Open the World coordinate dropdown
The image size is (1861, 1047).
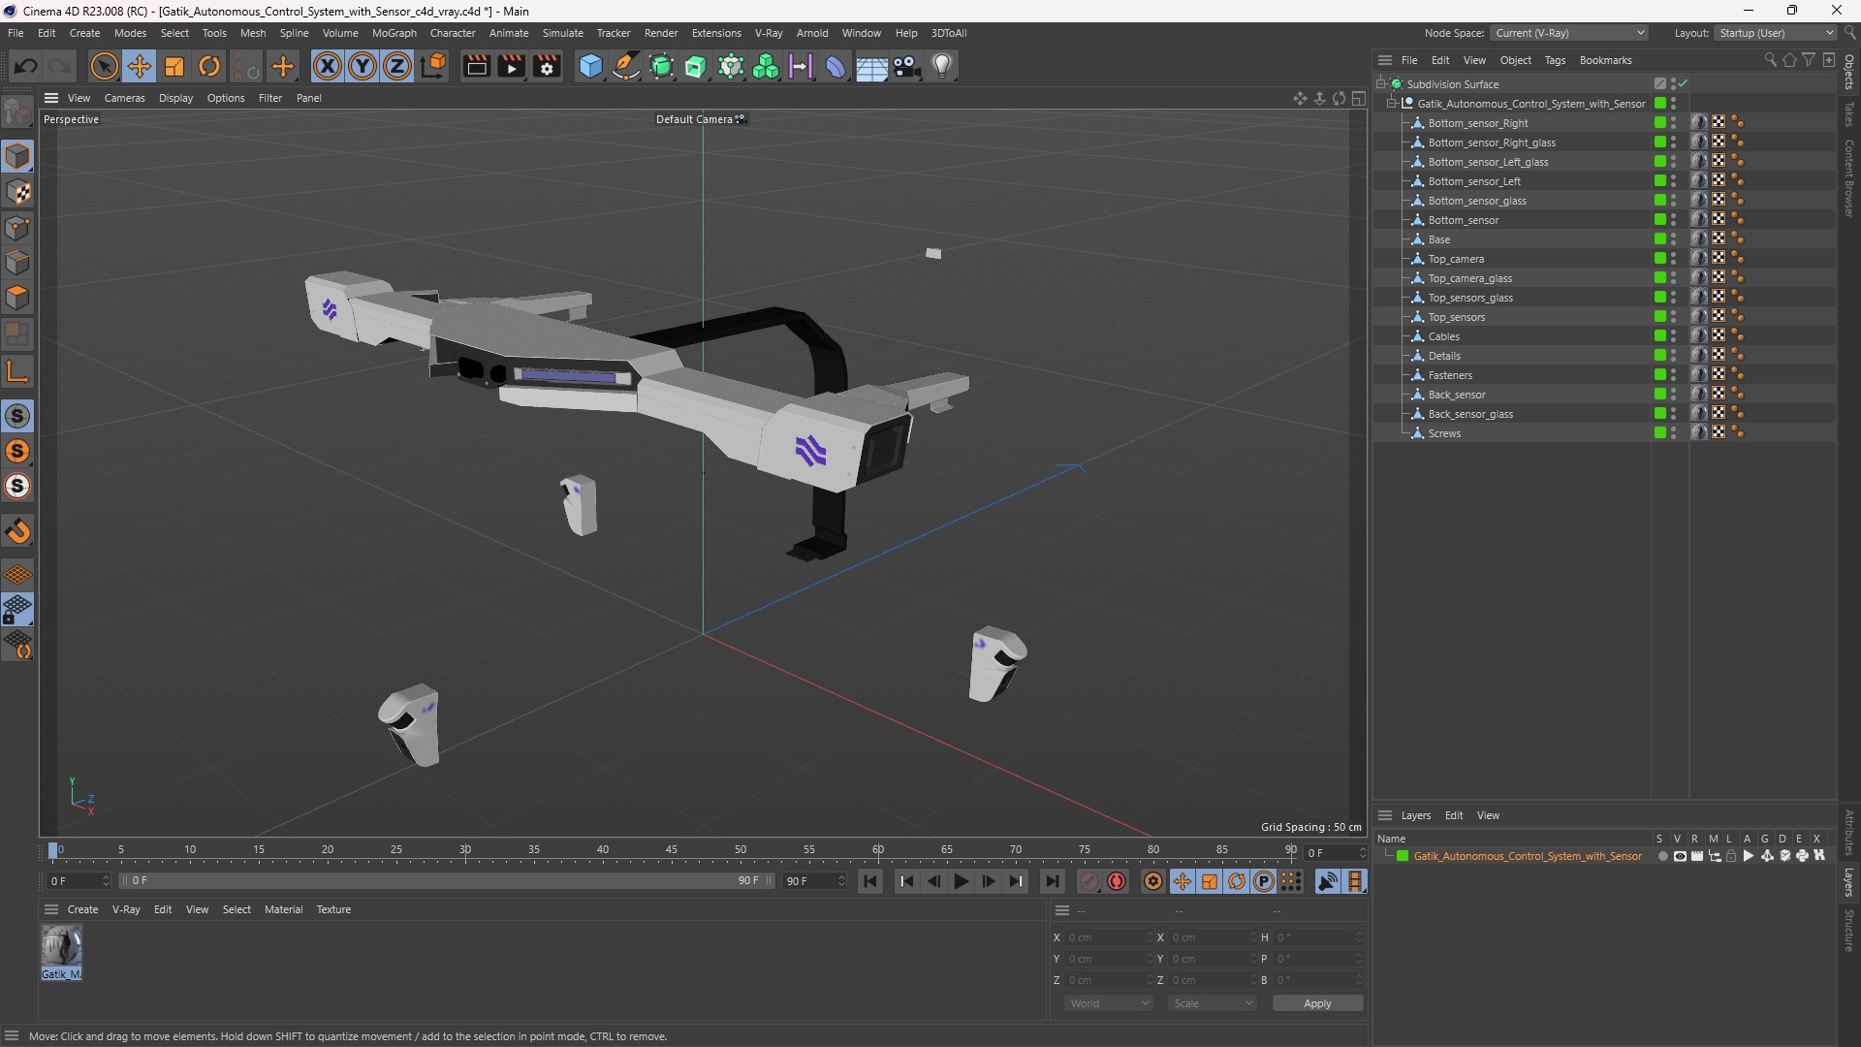click(1109, 1003)
